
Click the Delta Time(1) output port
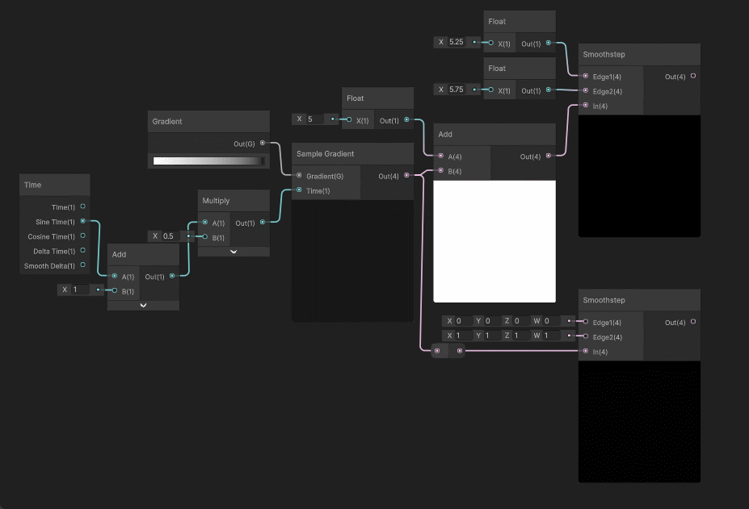click(x=82, y=251)
